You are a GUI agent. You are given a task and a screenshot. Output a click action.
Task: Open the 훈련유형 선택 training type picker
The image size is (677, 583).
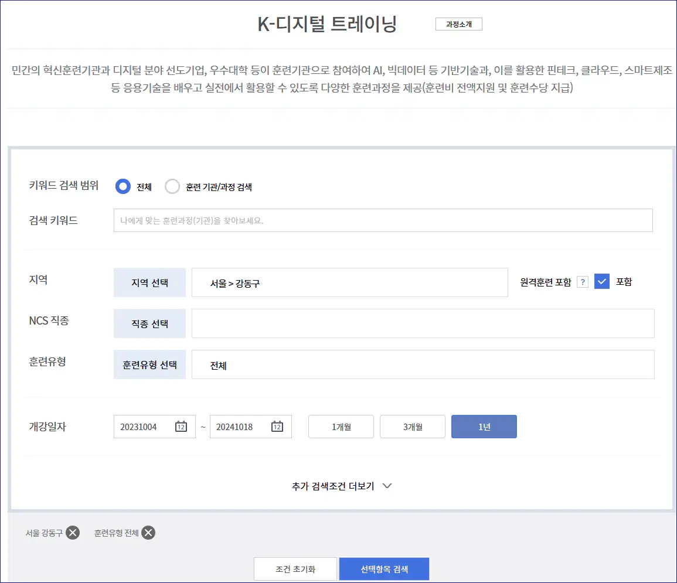coord(149,364)
